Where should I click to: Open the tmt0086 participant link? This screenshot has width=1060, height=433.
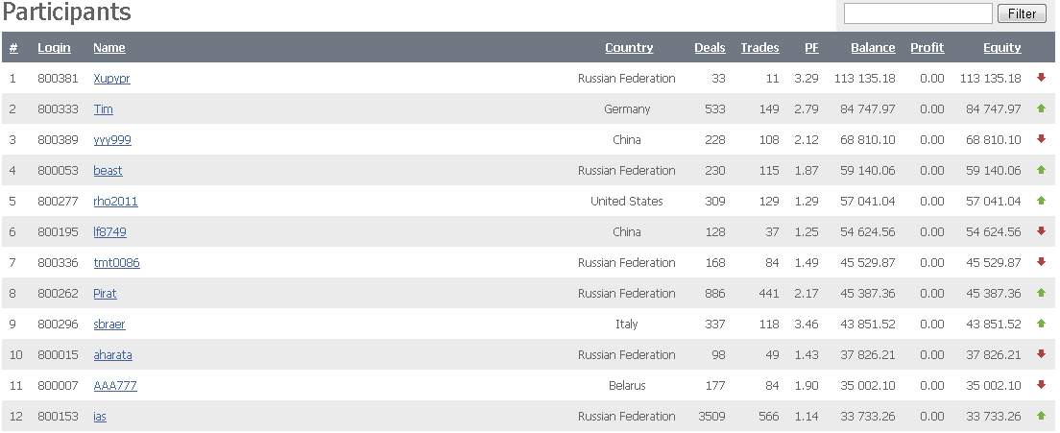pyautogui.click(x=116, y=263)
